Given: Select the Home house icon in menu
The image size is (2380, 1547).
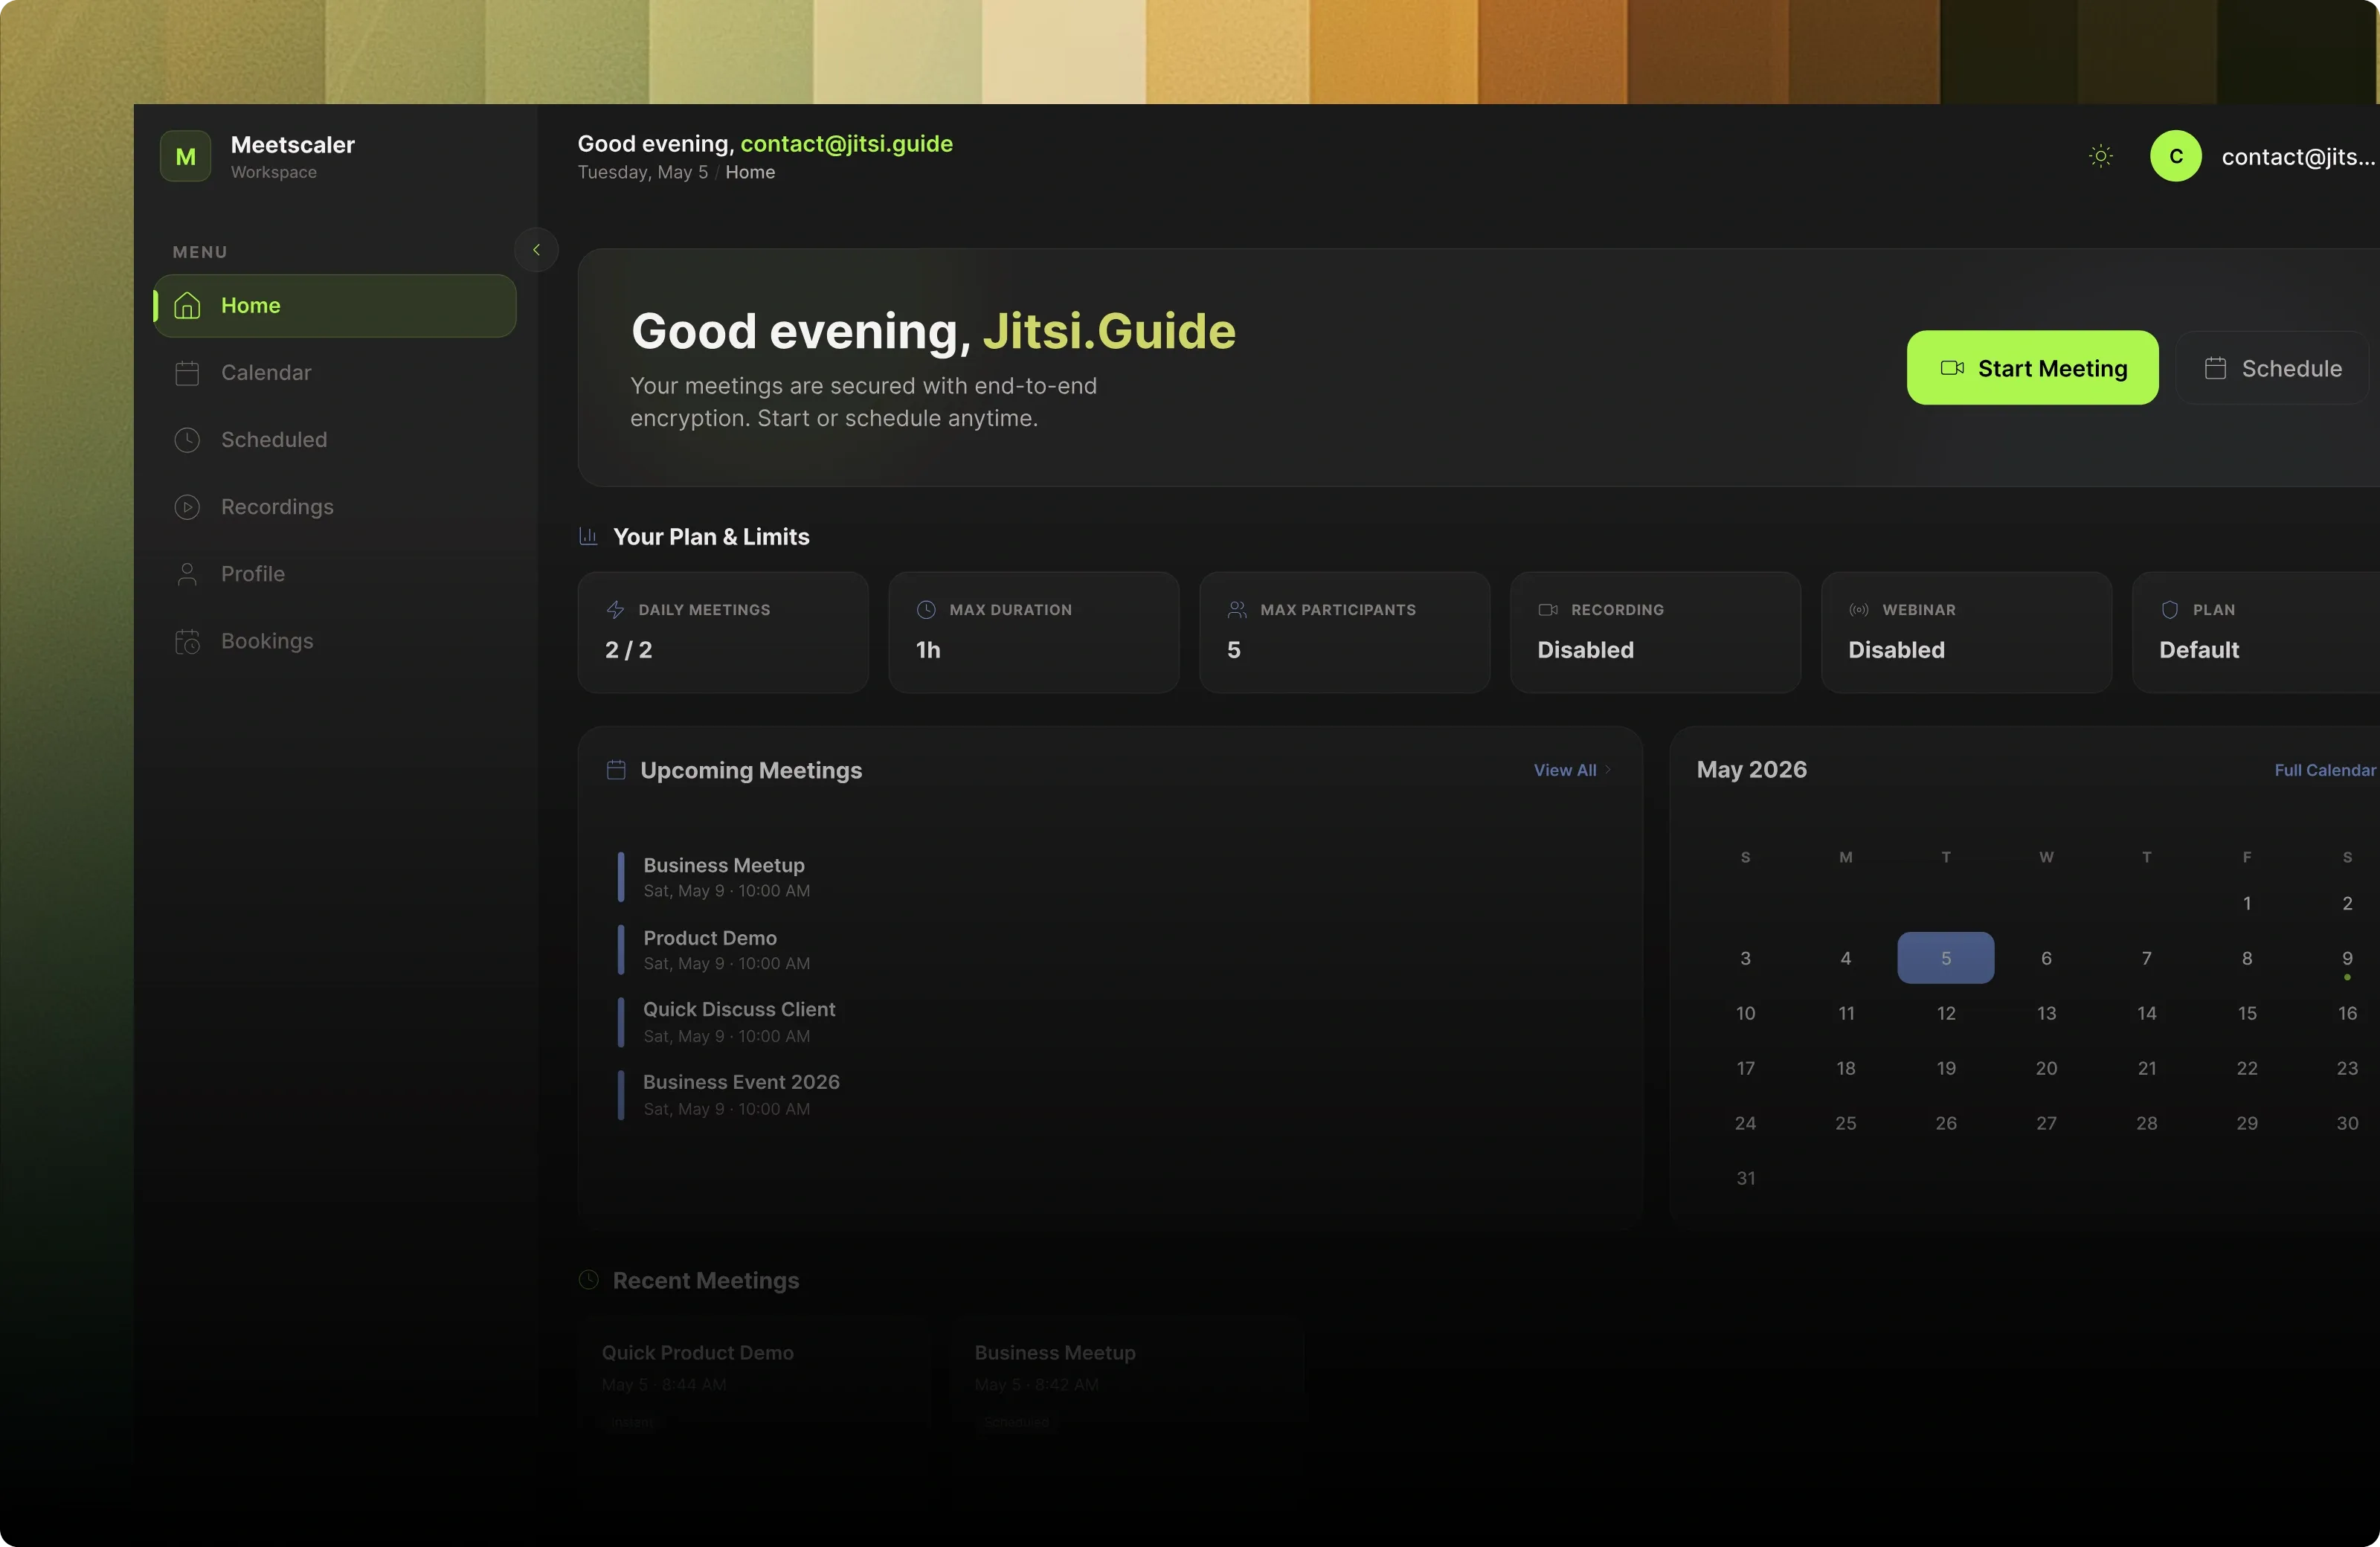Looking at the screenshot, I should 187,306.
